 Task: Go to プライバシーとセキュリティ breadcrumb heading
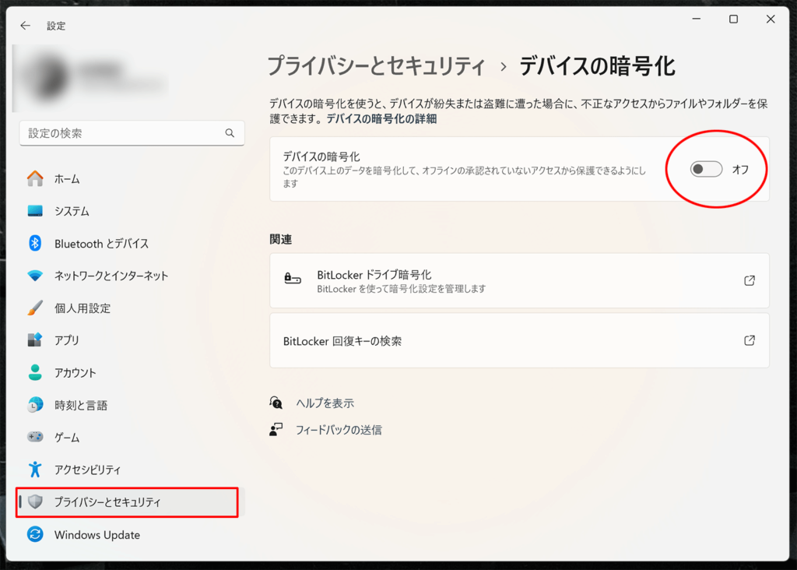[376, 66]
